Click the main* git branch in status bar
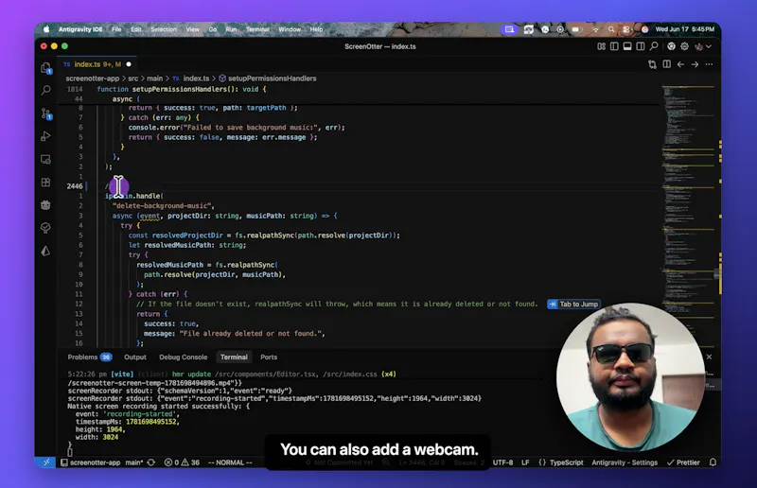This screenshot has height=488, width=757. [x=134, y=462]
